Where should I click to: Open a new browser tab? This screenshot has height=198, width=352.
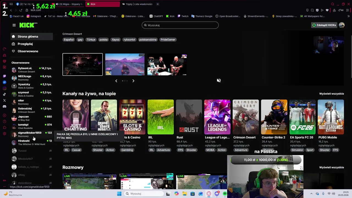158,4
